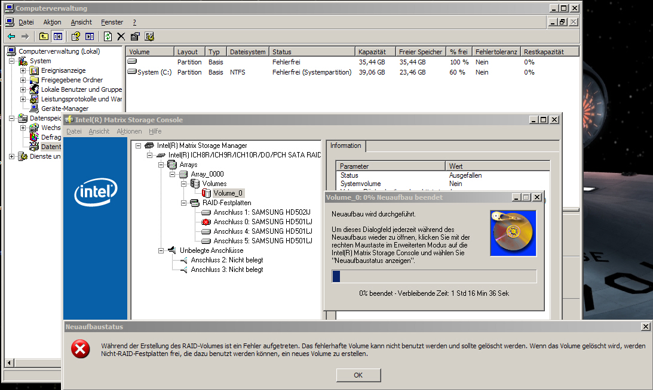Viewport: 653px width, 390px height.
Task: Sort by the Volume column header
Action: (x=150, y=52)
